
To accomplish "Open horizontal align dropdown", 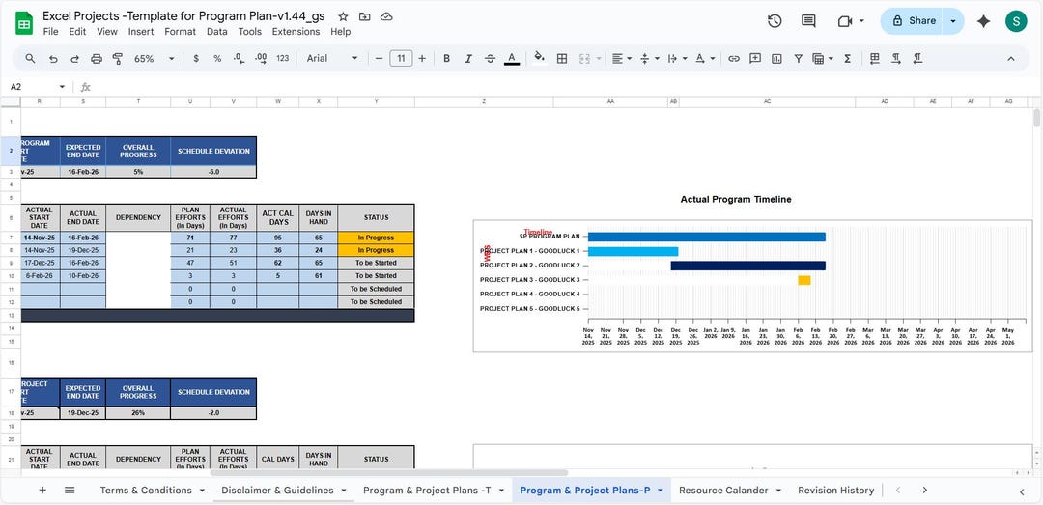I will [x=622, y=59].
